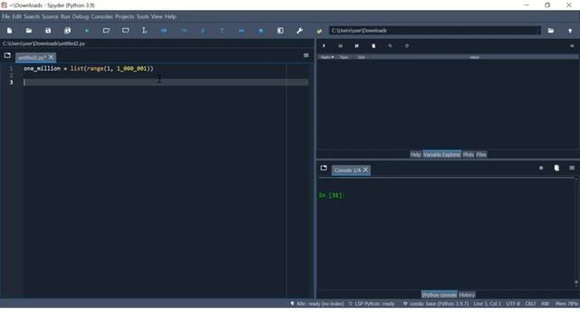This screenshot has width=580, height=326.
Task: Open the Help menu in the menu bar
Action: pos(170,16)
